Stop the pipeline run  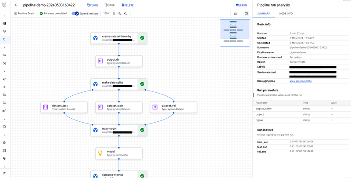[x=110, y=5]
